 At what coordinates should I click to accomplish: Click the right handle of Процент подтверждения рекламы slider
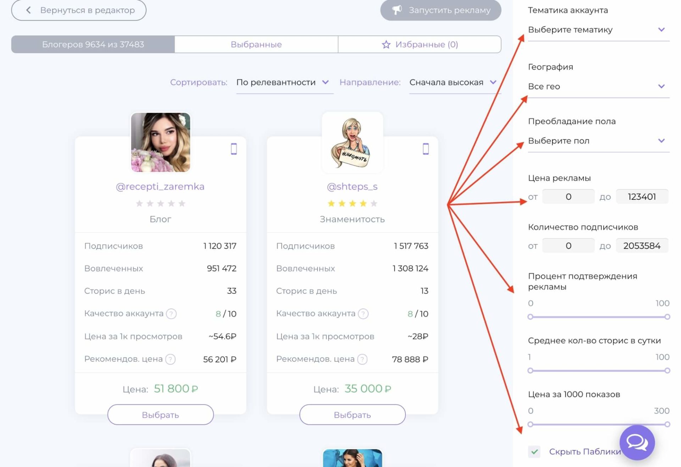pyautogui.click(x=667, y=317)
